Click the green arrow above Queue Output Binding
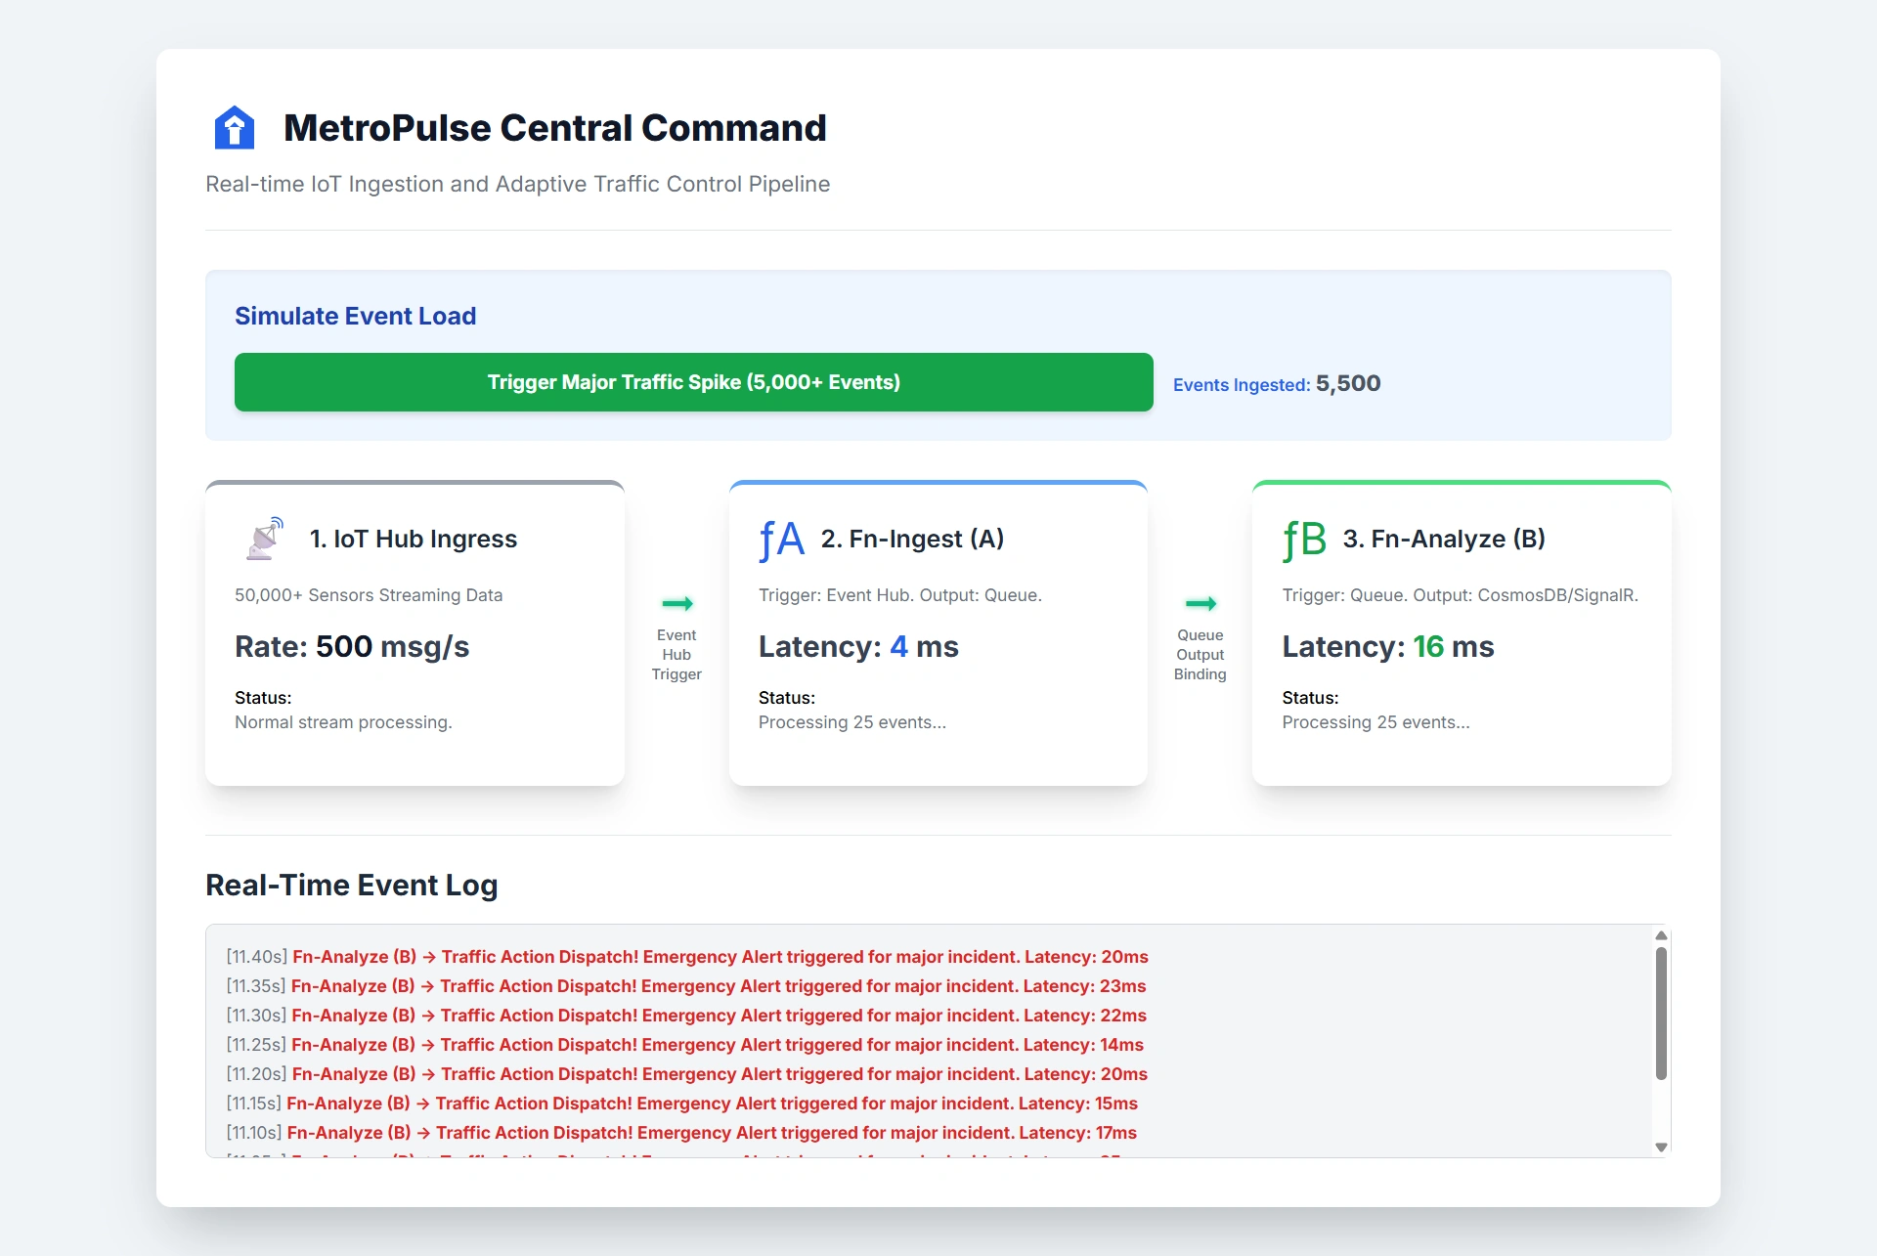This screenshot has height=1256, width=1877. click(x=1200, y=603)
